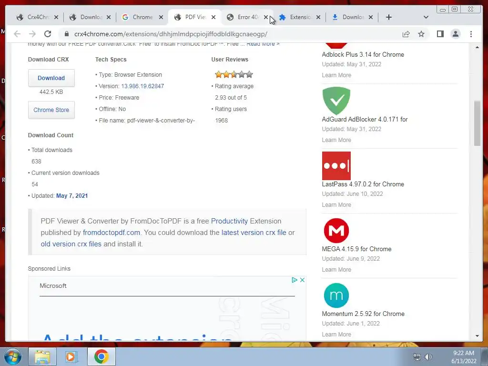Open the MEGA red M icon

point(336,231)
